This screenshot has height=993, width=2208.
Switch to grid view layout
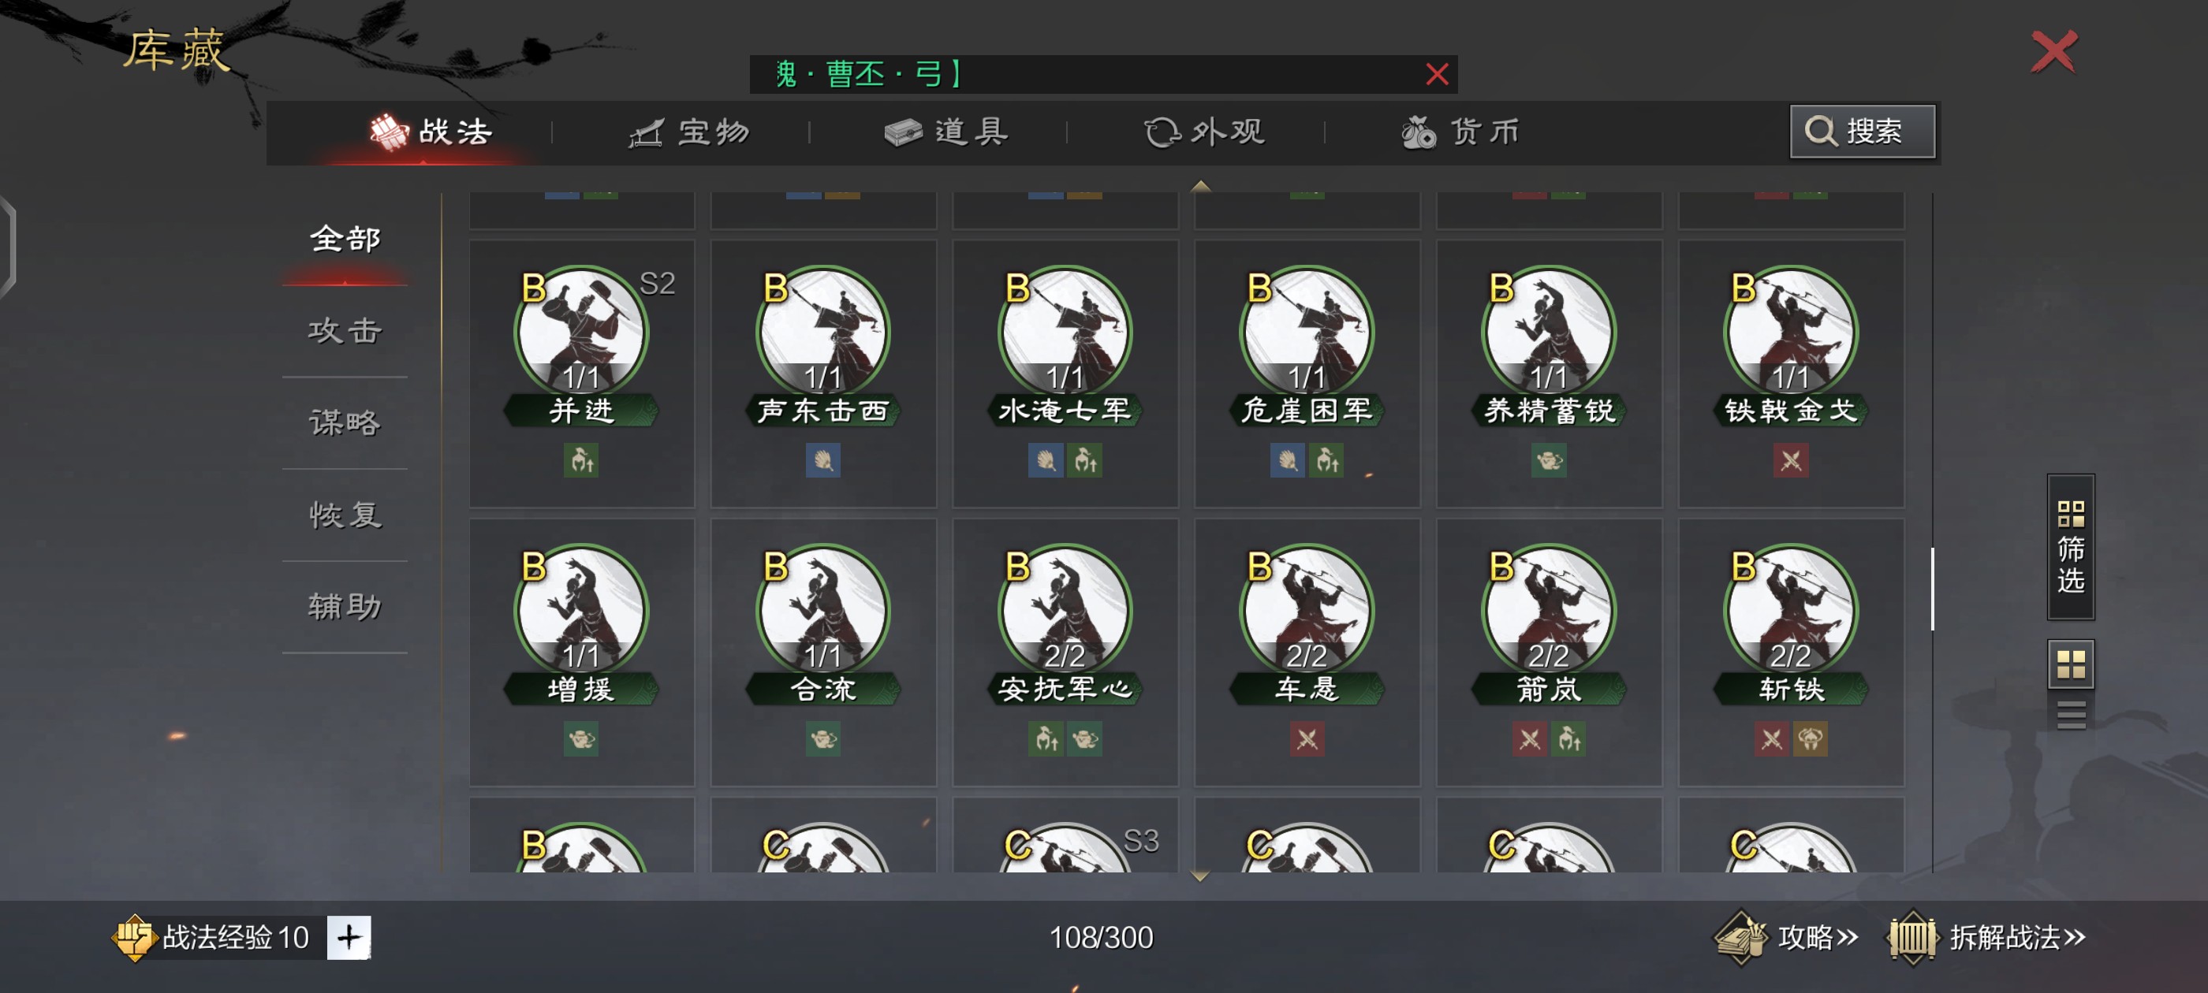click(x=2071, y=664)
